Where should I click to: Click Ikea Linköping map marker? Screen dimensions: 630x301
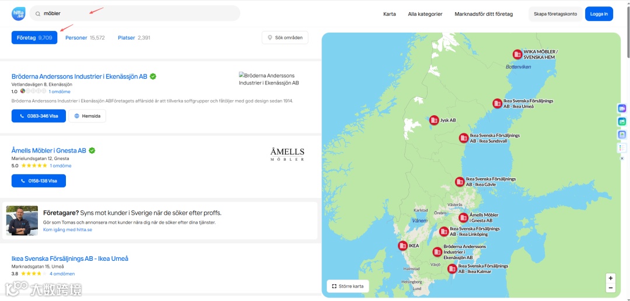click(x=443, y=231)
